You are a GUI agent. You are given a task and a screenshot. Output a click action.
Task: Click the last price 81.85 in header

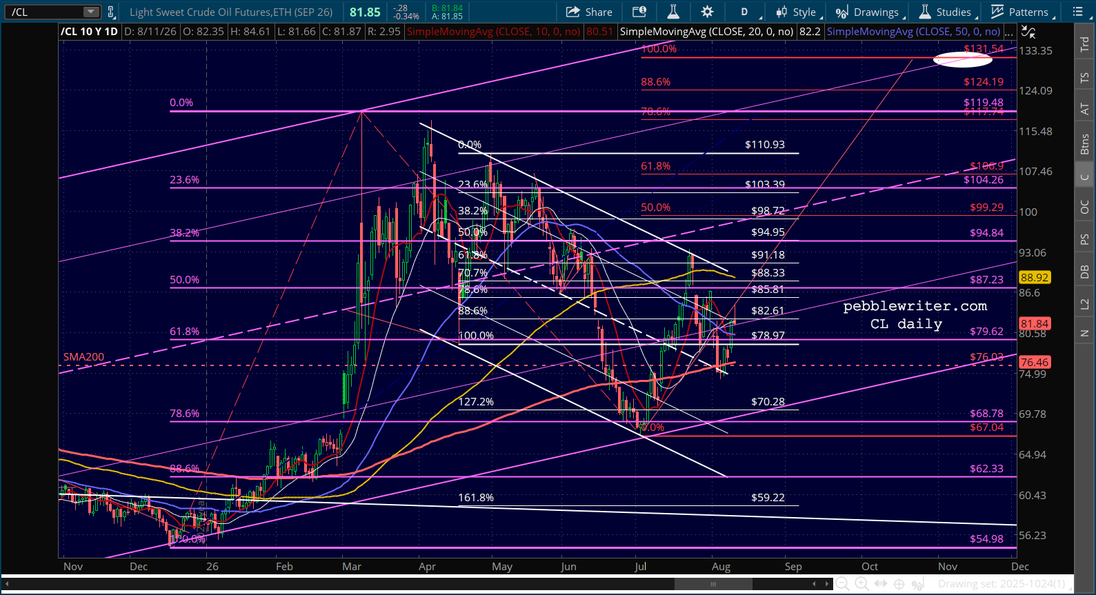click(365, 12)
